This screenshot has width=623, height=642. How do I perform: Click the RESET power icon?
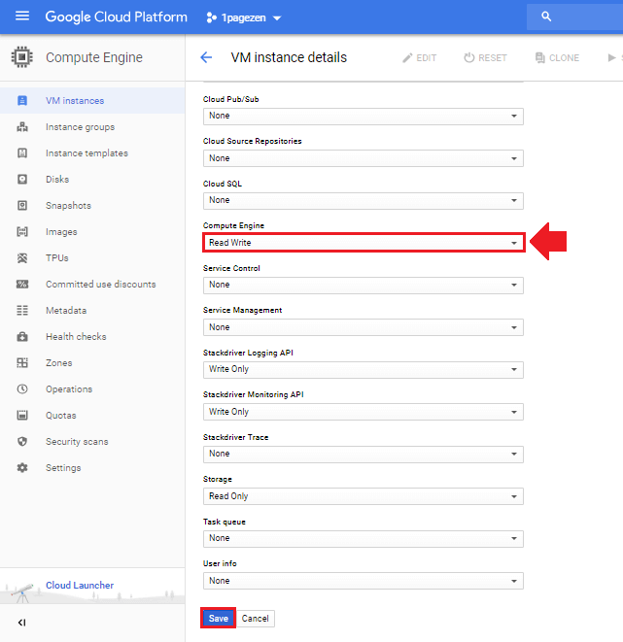point(469,57)
